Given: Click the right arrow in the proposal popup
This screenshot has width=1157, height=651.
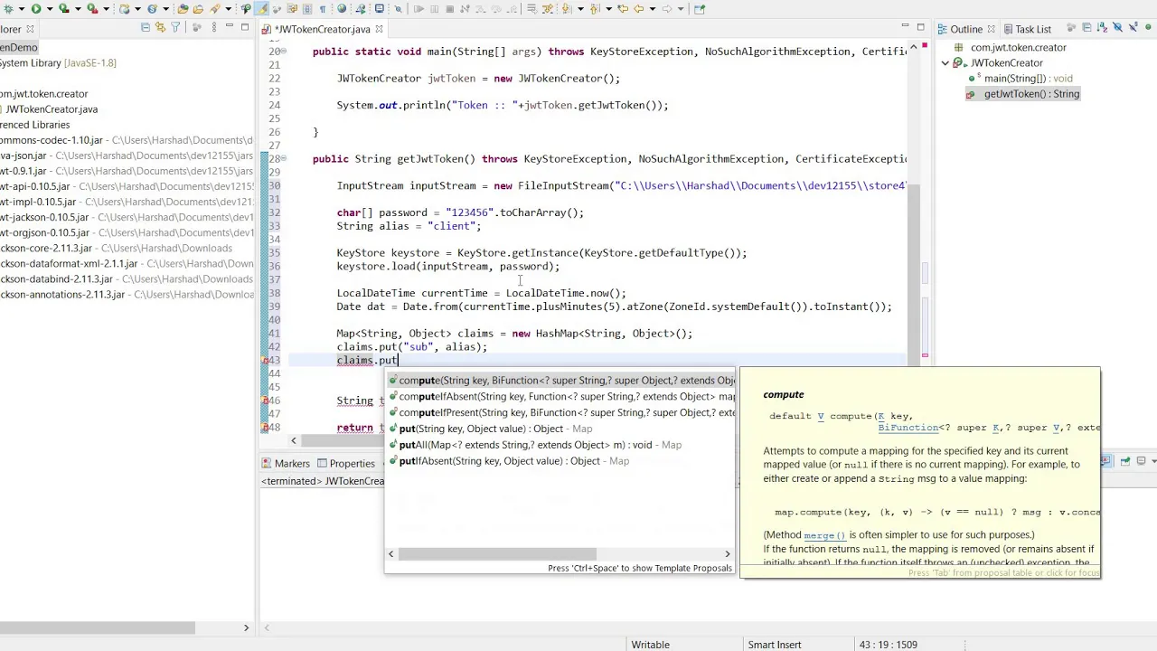Looking at the screenshot, I should click(x=727, y=553).
